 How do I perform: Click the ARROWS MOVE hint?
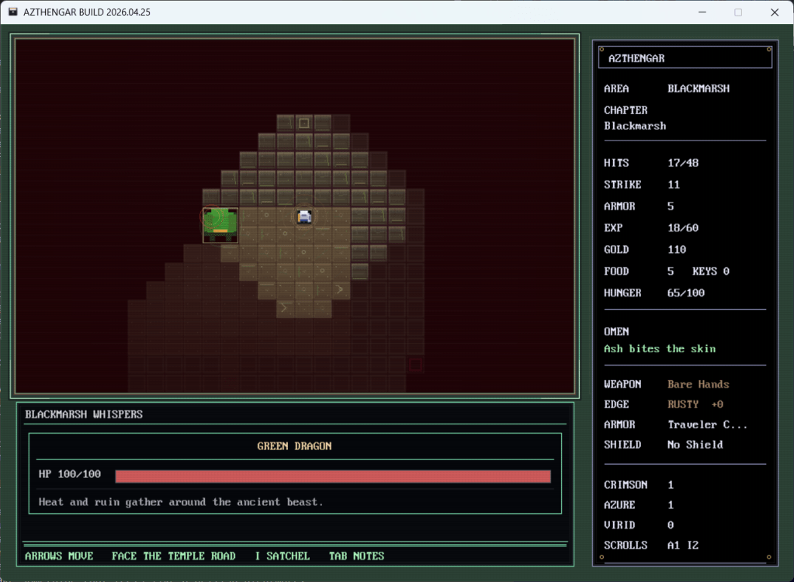pos(59,556)
